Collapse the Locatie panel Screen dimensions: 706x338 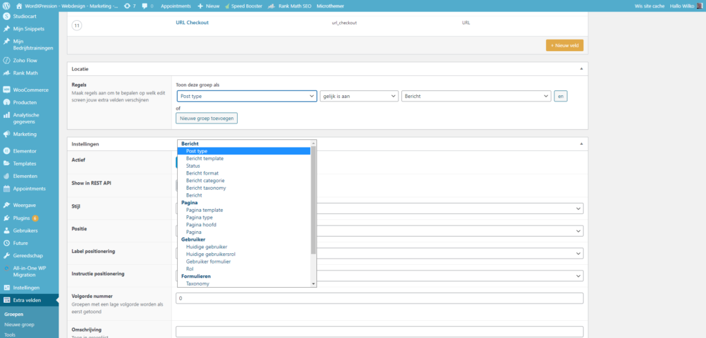click(581, 69)
